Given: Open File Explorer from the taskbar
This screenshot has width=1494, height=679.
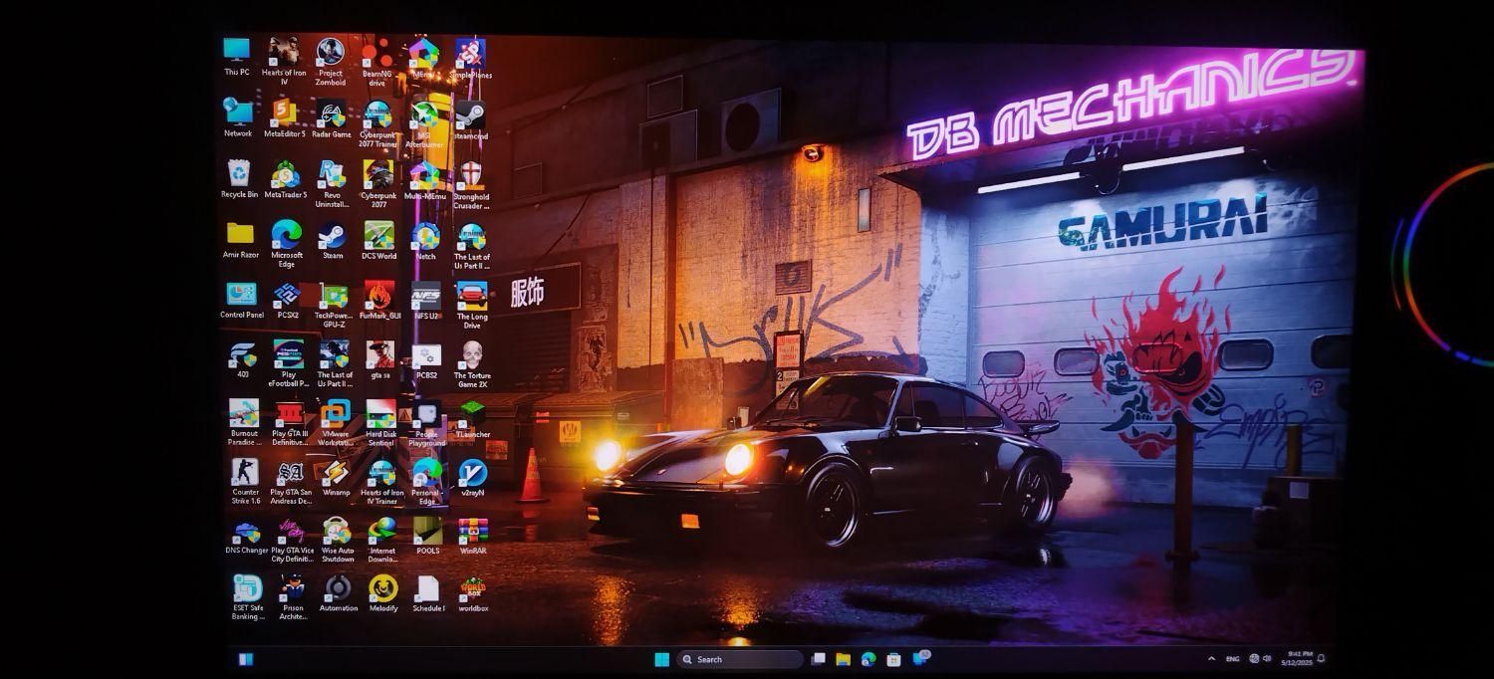Looking at the screenshot, I should (843, 659).
